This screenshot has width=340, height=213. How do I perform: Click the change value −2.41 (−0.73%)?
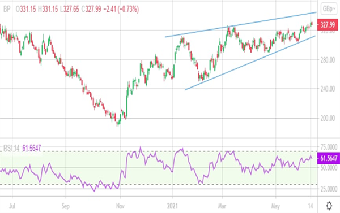coord(121,9)
